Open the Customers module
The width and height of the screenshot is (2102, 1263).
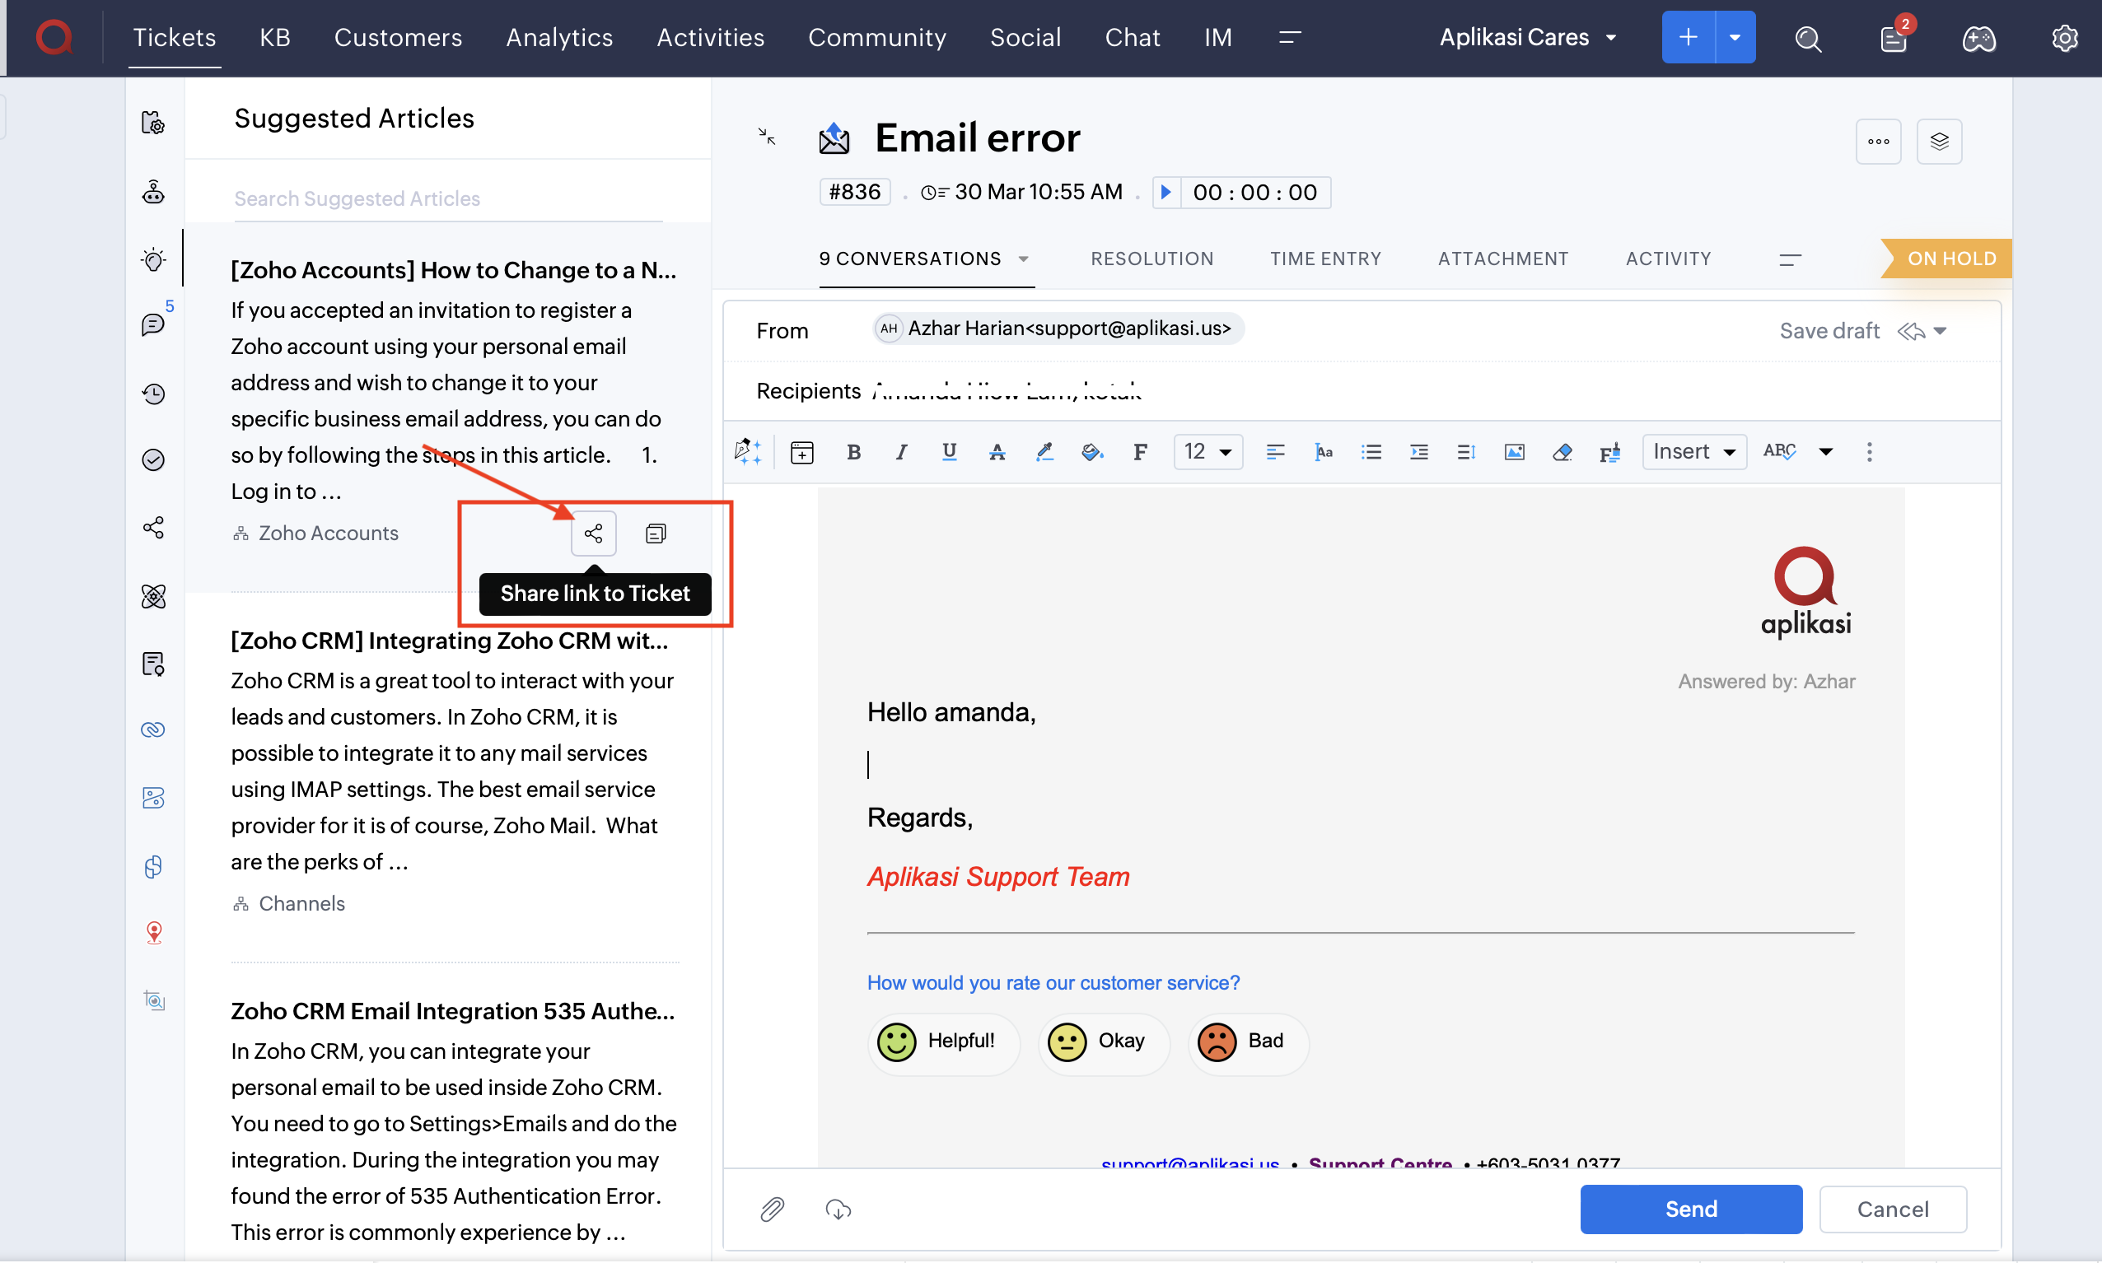[398, 37]
